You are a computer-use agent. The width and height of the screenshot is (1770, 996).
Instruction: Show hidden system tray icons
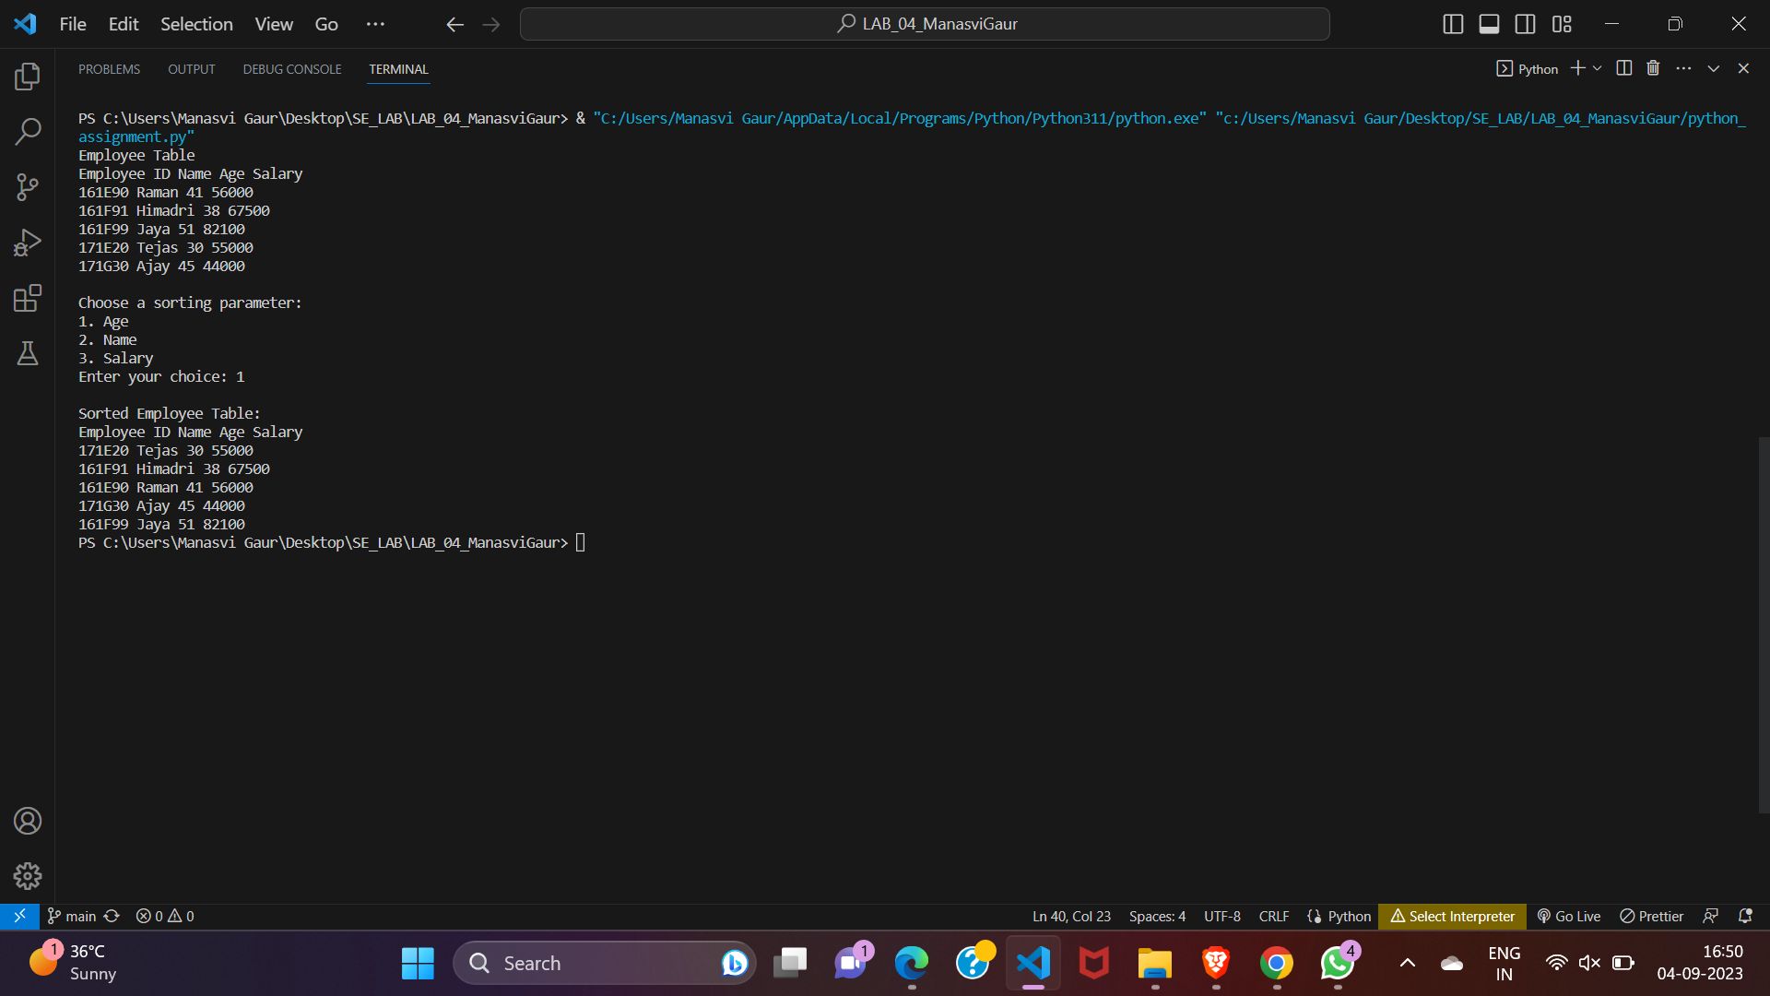coord(1407,963)
